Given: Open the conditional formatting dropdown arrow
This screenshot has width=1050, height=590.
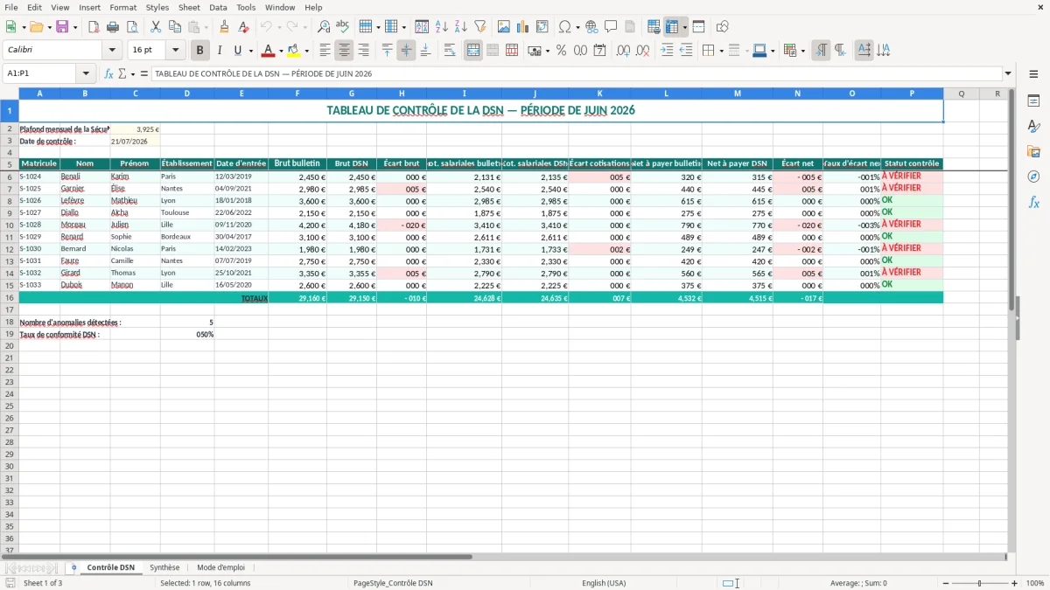Looking at the screenshot, I should 802,51.
